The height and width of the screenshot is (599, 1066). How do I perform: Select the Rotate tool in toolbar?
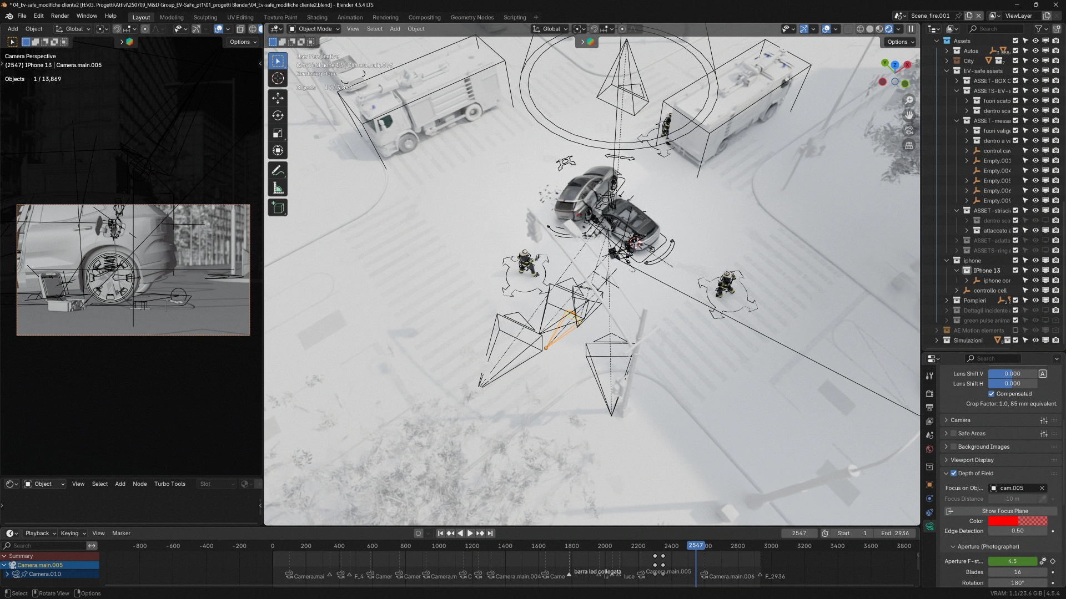coord(278,115)
